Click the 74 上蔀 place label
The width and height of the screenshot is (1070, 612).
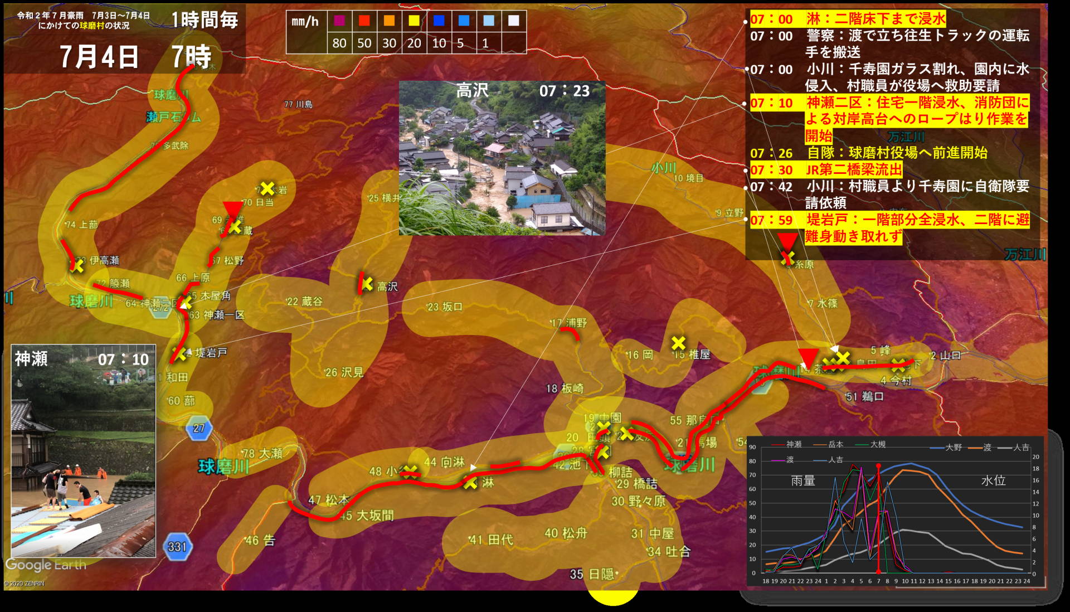tap(81, 225)
